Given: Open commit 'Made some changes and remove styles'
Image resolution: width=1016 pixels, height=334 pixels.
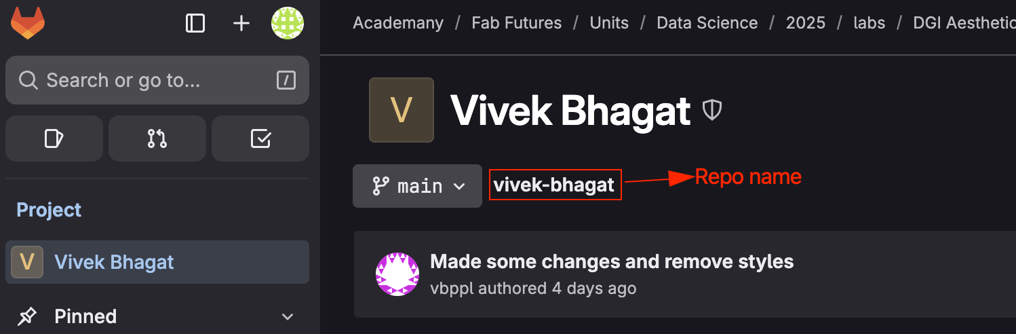Looking at the screenshot, I should (612, 261).
